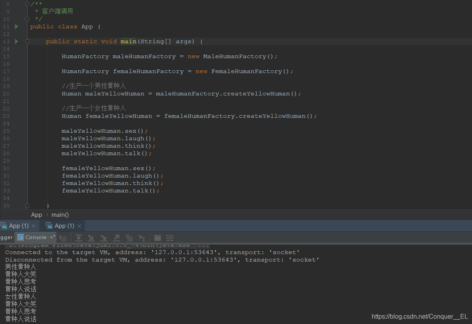
Task: Open the Evaluate Expression calculator icon
Action: 157,238
